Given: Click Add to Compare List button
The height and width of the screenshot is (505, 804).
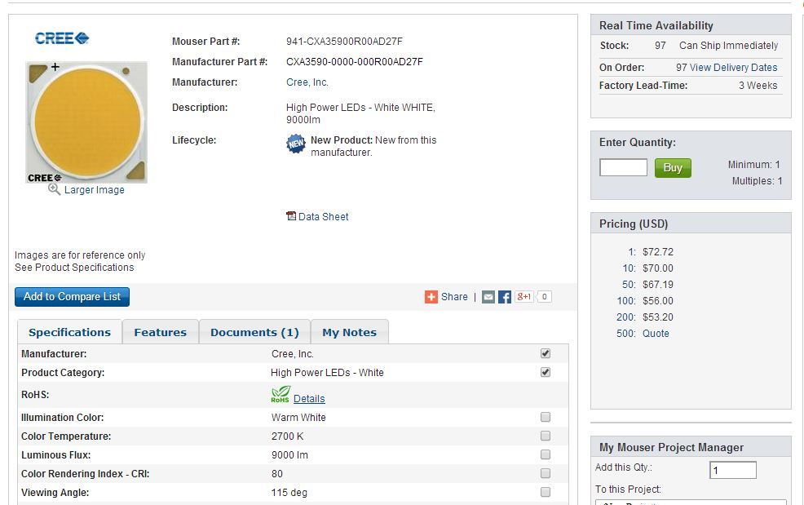Looking at the screenshot, I should (x=72, y=297).
